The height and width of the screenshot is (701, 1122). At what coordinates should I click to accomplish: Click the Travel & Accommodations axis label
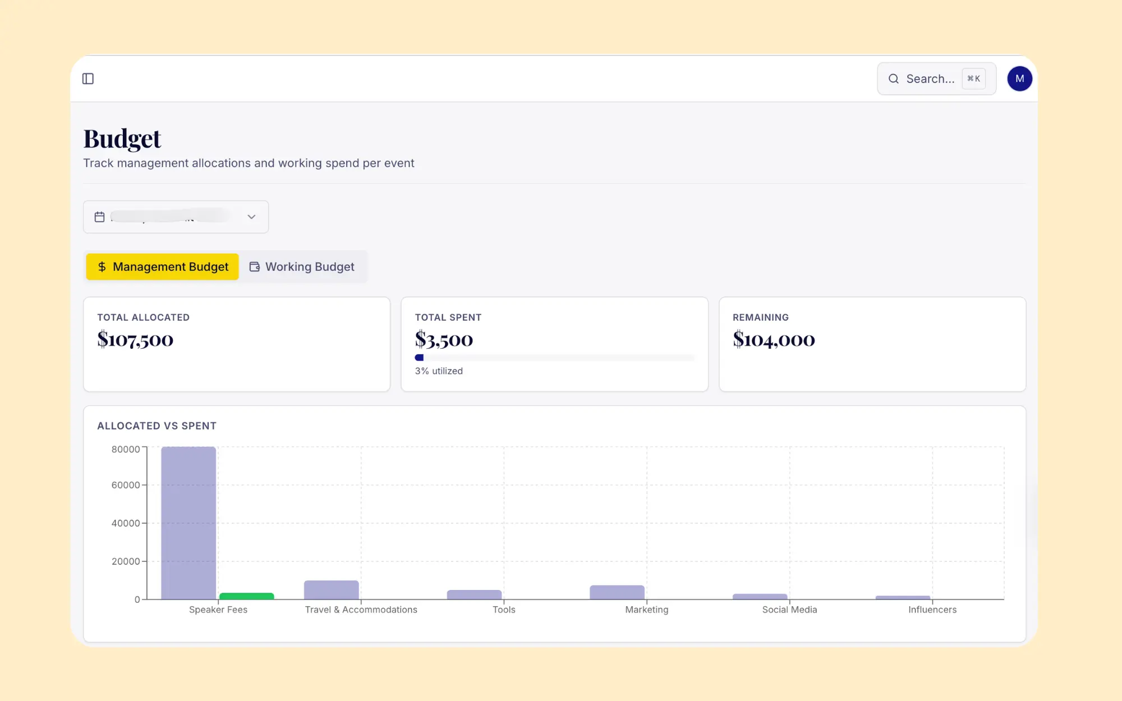click(361, 610)
